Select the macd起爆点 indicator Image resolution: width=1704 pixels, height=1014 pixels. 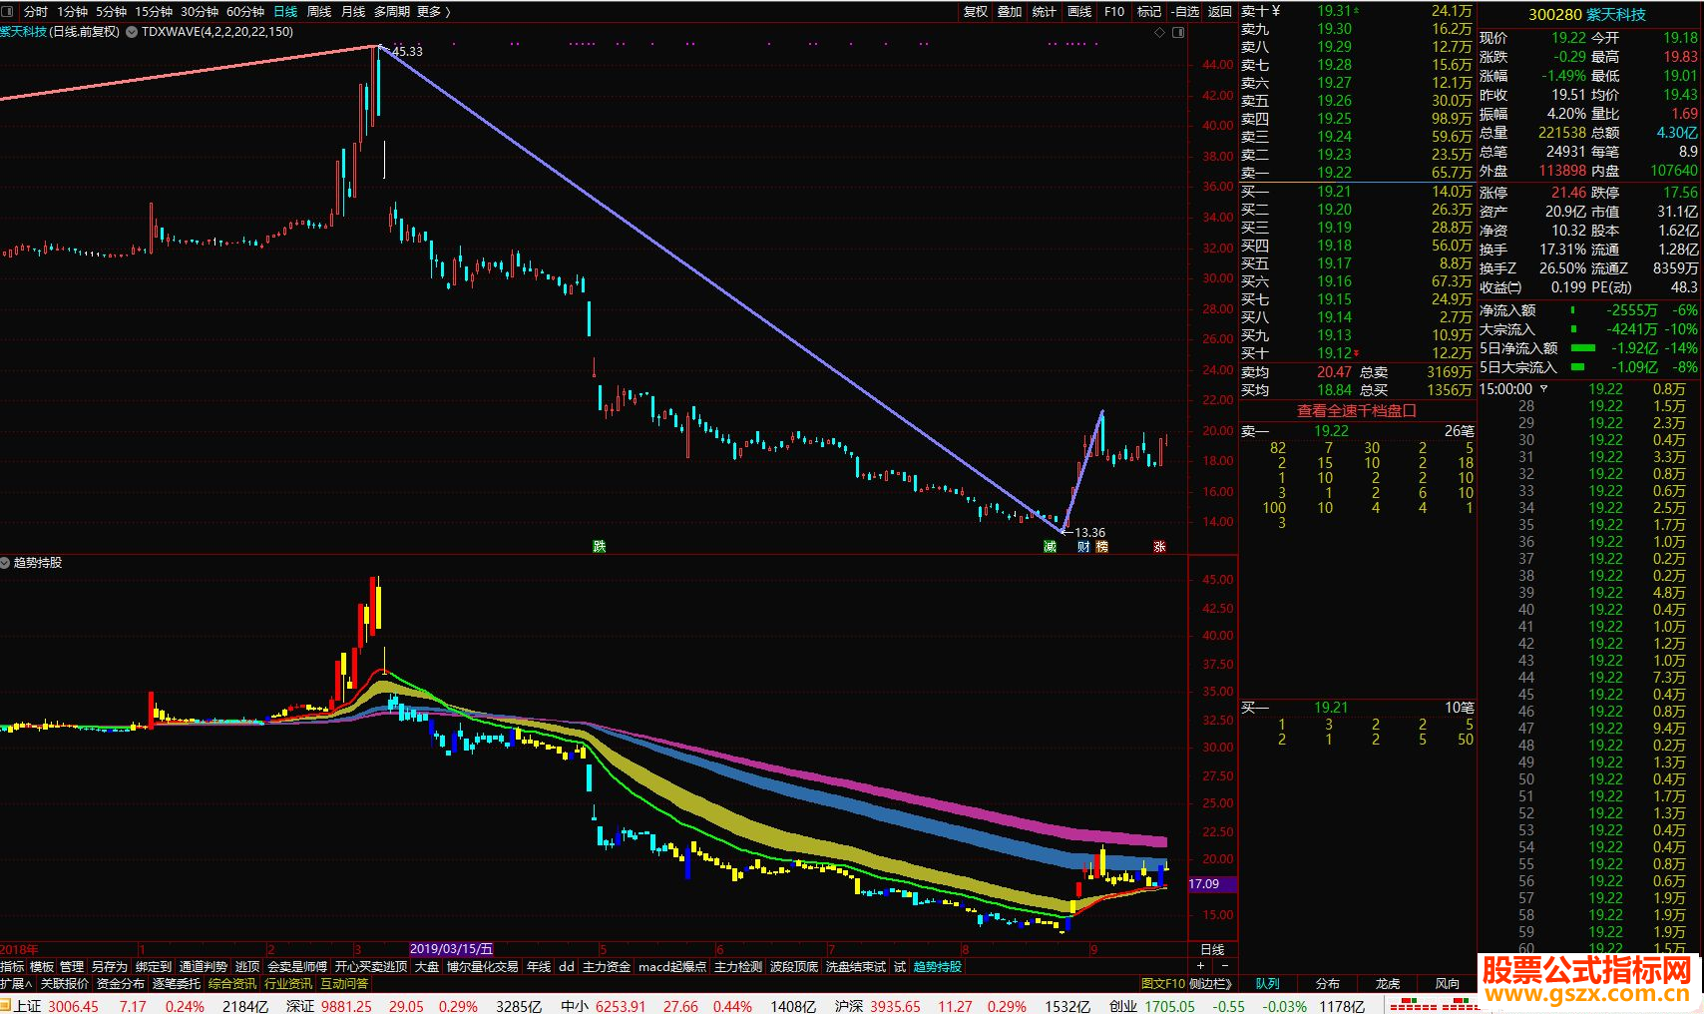point(672,966)
